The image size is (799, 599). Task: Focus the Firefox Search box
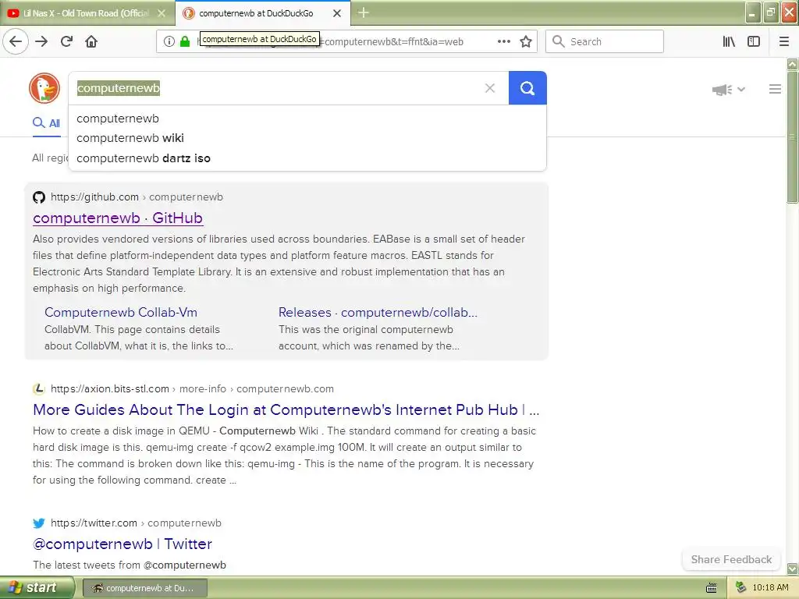coord(605,41)
